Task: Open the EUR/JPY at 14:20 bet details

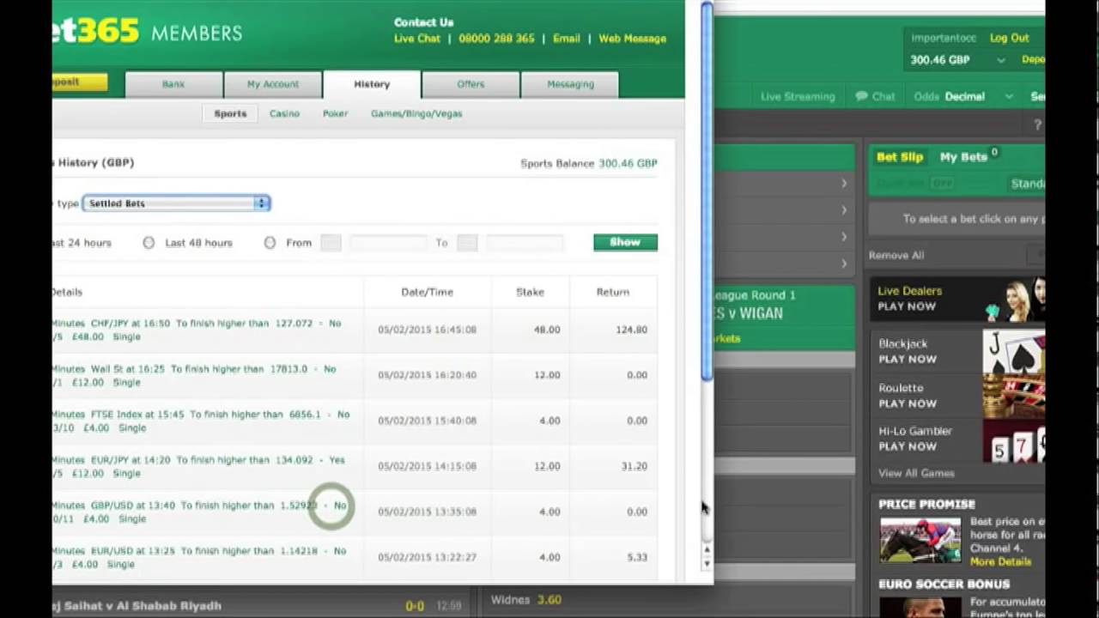Action: point(197,466)
